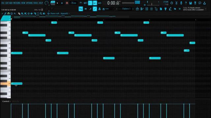The image size is (211, 118).
Task: Open the plugin picker plug icon
Action: (166, 9)
